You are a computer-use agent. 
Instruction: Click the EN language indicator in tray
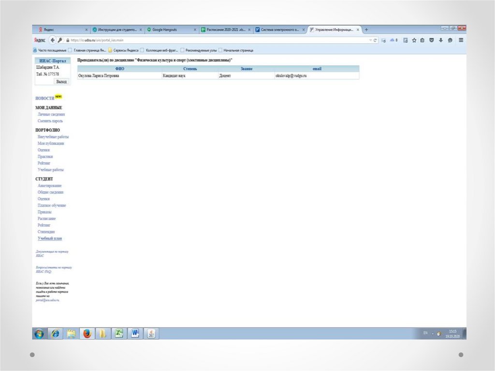point(425,333)
